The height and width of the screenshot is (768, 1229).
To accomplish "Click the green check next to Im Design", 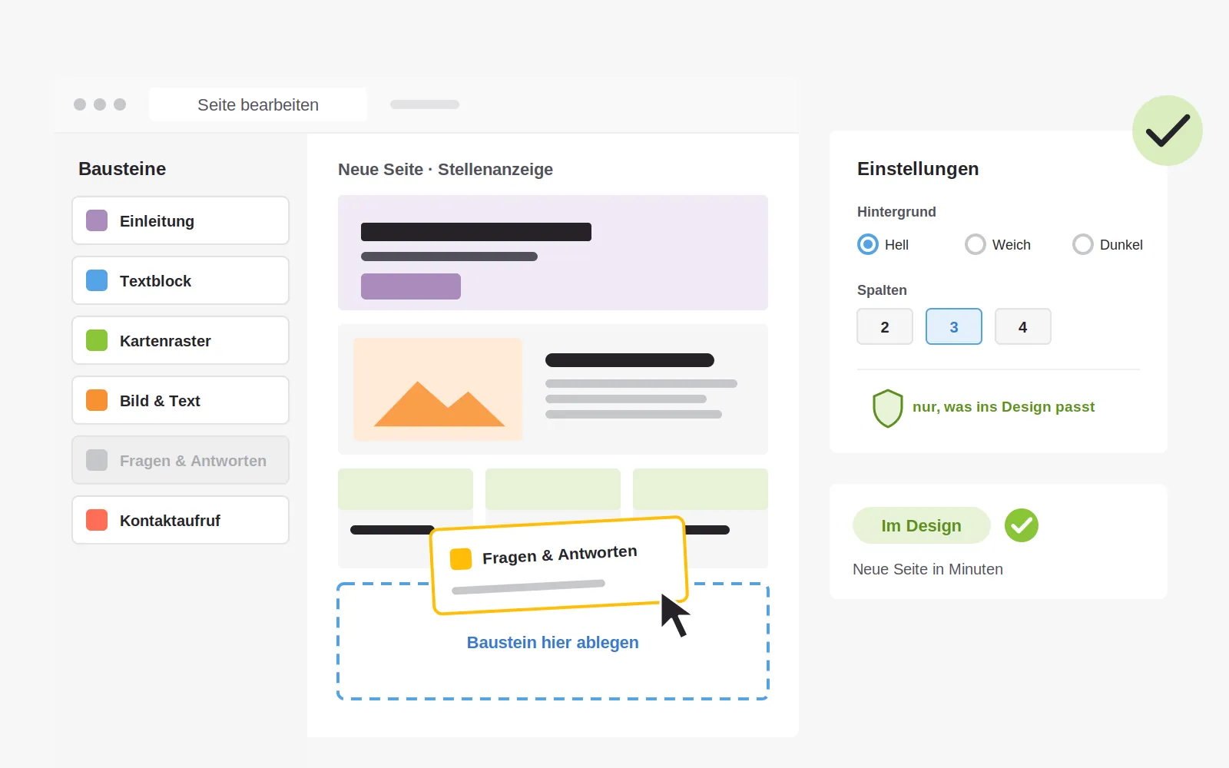I will 1022,525.
